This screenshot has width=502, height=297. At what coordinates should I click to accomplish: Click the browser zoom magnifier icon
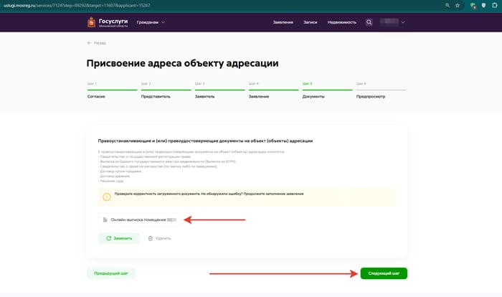[447, 6]
